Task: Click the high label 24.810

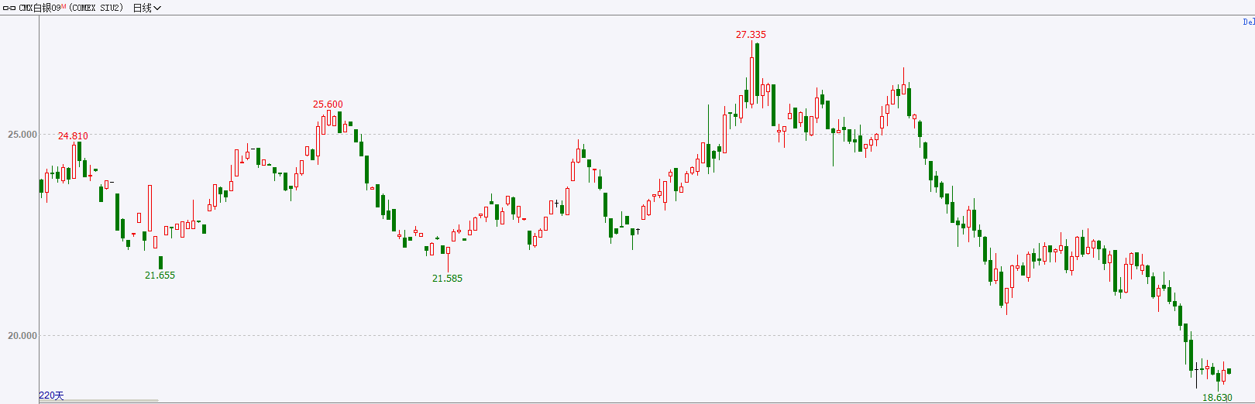Action: (73, 136)
